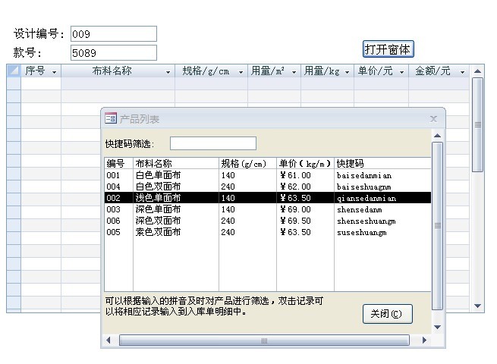The width and height of the screenshot is (497, 364).
Task: Click 产品列表 horizontal scroll right arrow
Action: point(424,340)
